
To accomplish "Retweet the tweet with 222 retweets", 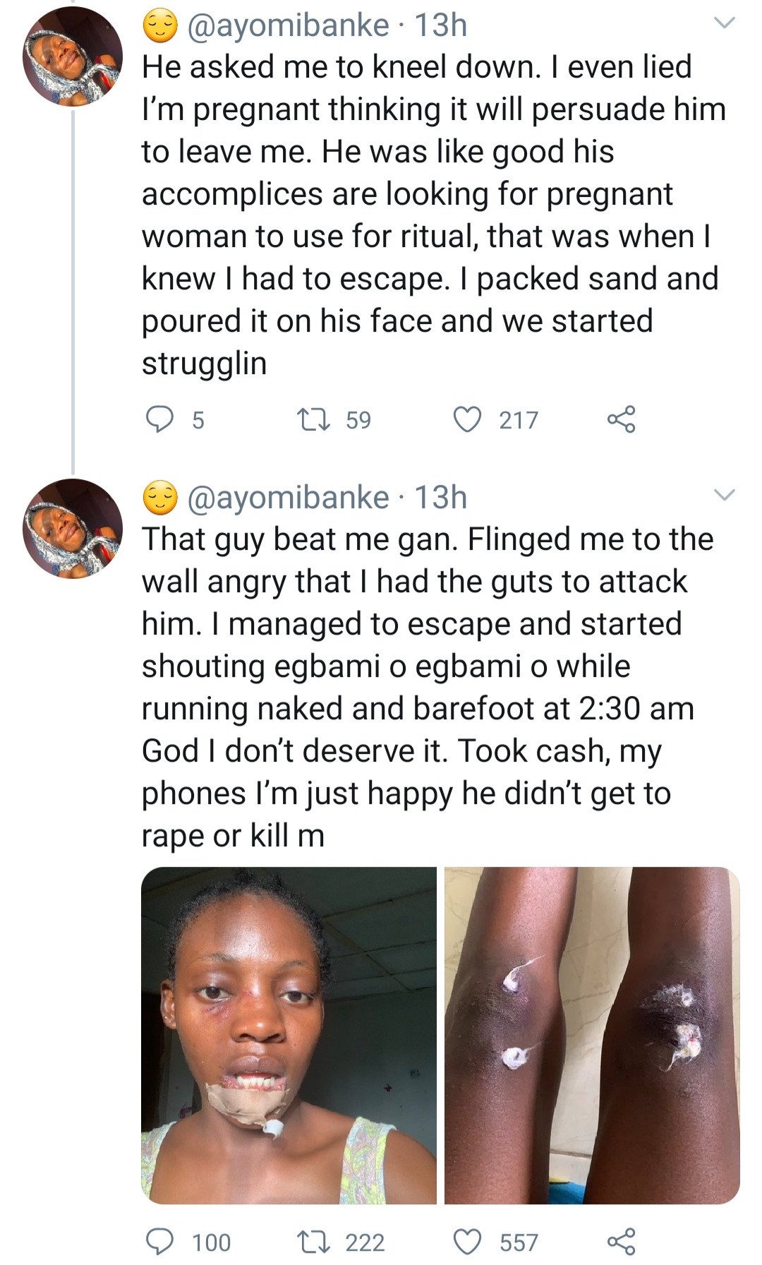I will click(313, 1241).
